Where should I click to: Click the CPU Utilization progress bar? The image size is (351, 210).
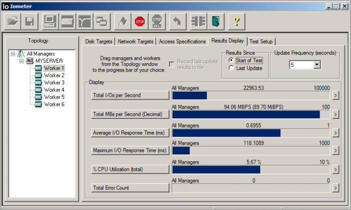[251, 170]
